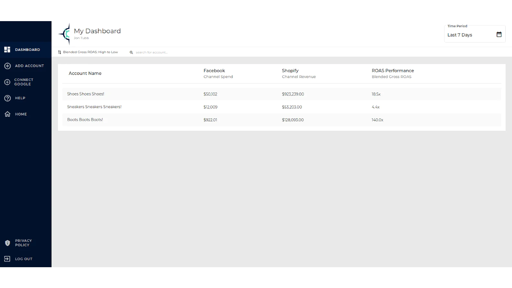Click the Add Account plus icon
The height and width of the screenshot is (288, 512).
[x=7, y=66]
